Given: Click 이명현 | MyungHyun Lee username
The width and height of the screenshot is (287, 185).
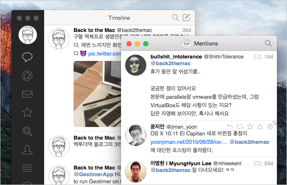Looking at the screenshot, I should [181, 163].
